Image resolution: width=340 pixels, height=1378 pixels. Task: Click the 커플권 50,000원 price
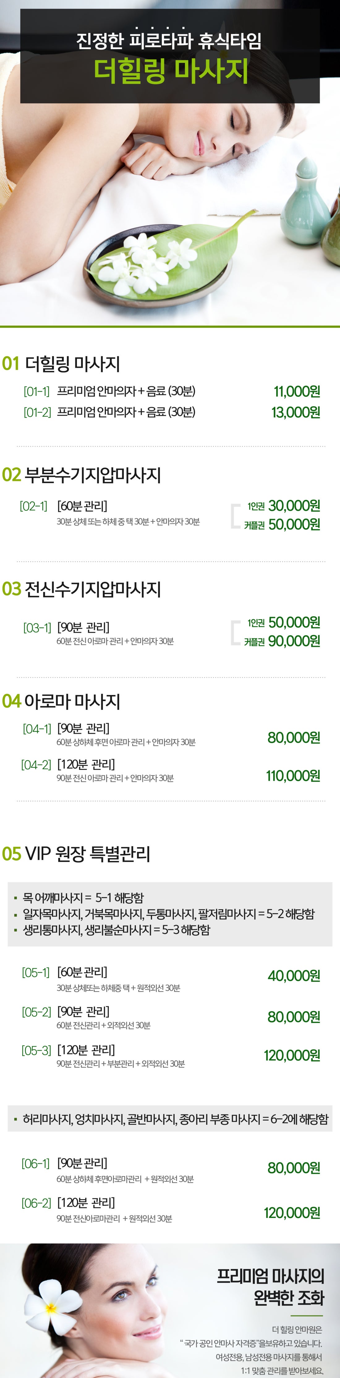pyautogui.click(x=282, y=525)
